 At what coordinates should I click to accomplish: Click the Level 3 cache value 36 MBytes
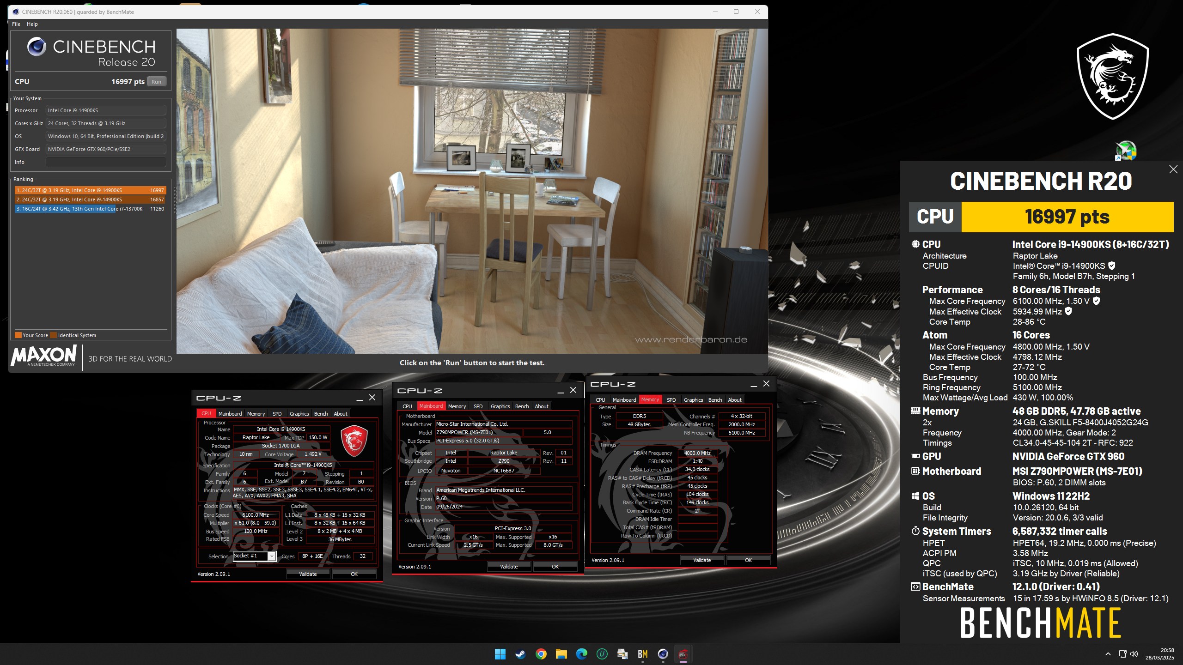click(340, 539)
